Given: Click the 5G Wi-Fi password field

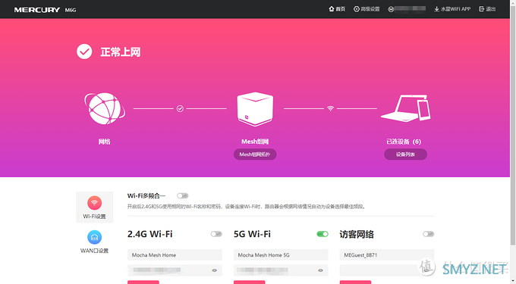Looking at the screenshot, I should (281, 270).
